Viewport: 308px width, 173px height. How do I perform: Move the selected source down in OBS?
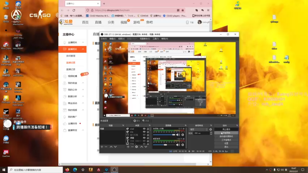pyautogui.click(x=146, y=147)
